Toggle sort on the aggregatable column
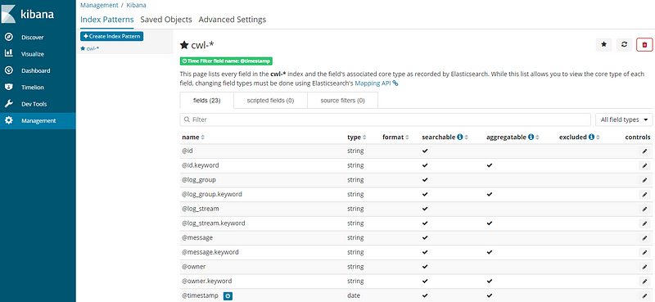The image size is (655, 302). [538, 137]
